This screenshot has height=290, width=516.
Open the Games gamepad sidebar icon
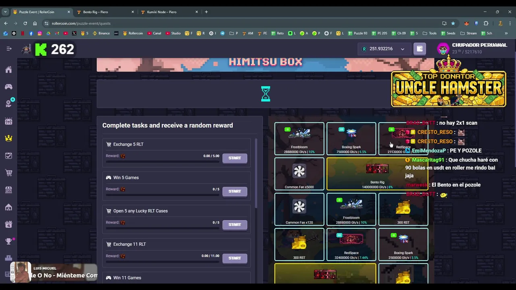[x=8, y=87]
